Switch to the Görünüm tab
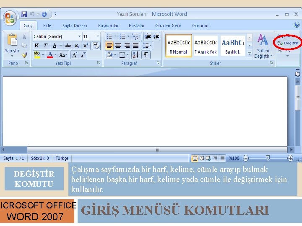The image size is (302, 226). (201, 26)
